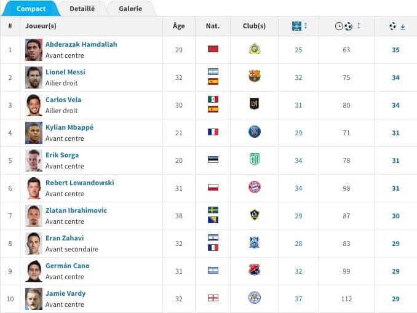This screenshot has height=313, width=417.
Task: Click the Flora Tallinn green striped crest
Action: pyautogui.click(x=254, y=159)
